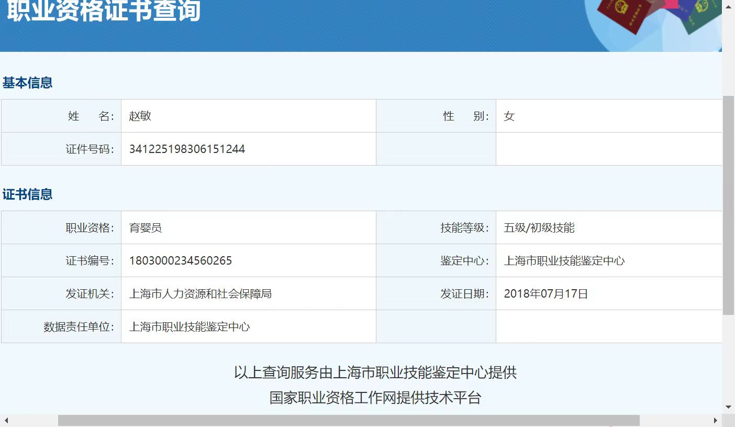Click the 证书信息 section heading
This screenshot has height=427, width=735.
[27, 194]
